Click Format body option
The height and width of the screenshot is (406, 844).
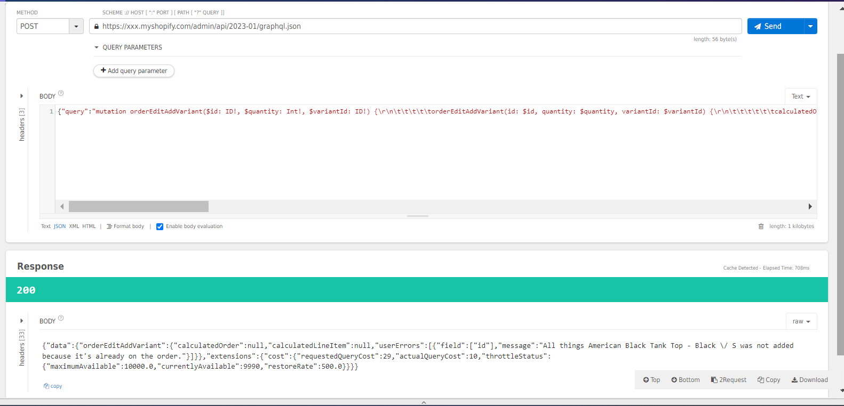point(125,226)
